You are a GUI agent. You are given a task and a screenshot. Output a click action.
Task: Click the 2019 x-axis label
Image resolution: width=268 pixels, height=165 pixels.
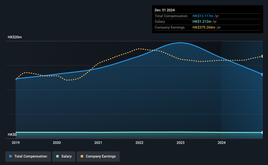(16, 143)
